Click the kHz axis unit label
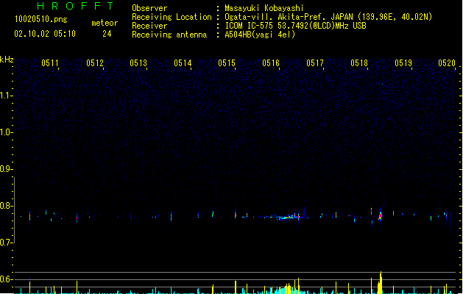The image size is (463, 294). pos(7,60)
